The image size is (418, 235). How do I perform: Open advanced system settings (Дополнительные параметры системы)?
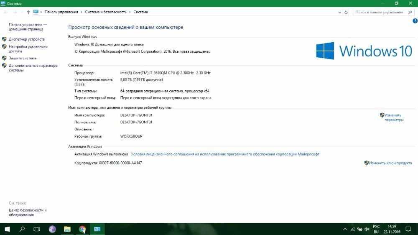[33, 68]
